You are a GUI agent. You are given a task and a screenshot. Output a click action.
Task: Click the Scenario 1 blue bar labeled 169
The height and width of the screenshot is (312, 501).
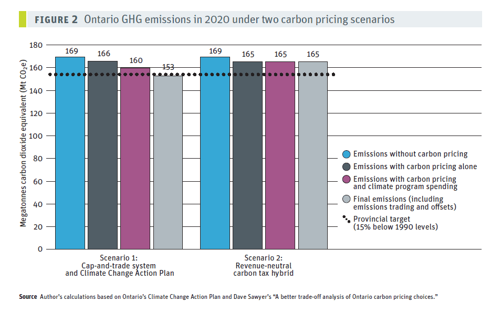coord(70,153)
